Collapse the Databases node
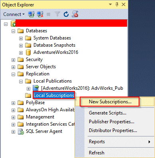Image resolution: width=155 pixels, height=158 pixels. click(13, 32)
